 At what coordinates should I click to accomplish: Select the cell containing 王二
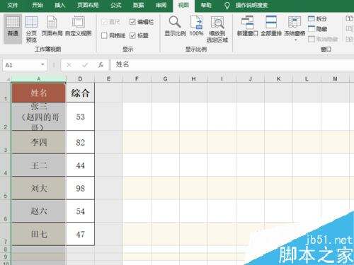(x=39, y=165)
